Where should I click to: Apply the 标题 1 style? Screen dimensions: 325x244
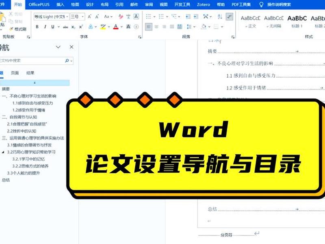297,22
